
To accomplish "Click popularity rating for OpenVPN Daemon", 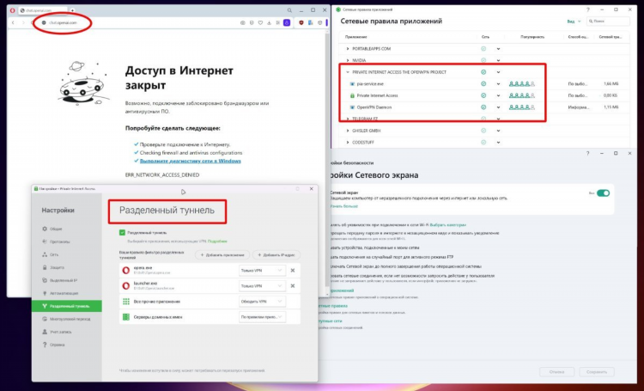I will 521,107.
